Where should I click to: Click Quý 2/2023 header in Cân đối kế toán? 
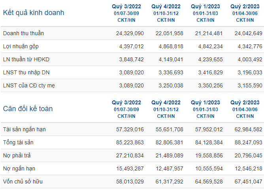[245, 102]
